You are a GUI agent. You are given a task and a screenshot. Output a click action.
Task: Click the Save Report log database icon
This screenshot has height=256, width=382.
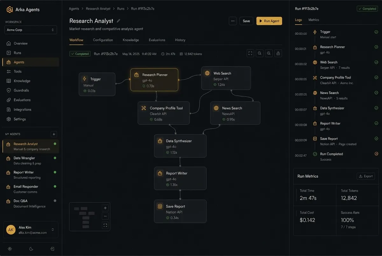(x=315, y=139)
